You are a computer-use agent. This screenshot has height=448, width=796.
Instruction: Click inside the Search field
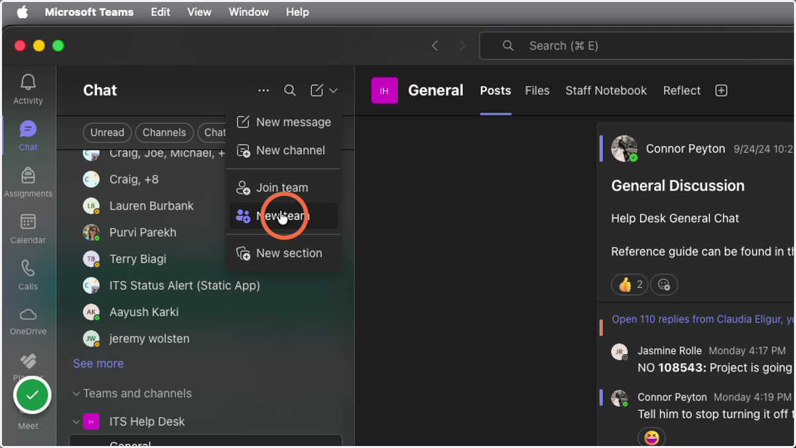pyautogui.click(x=637, y=46)
